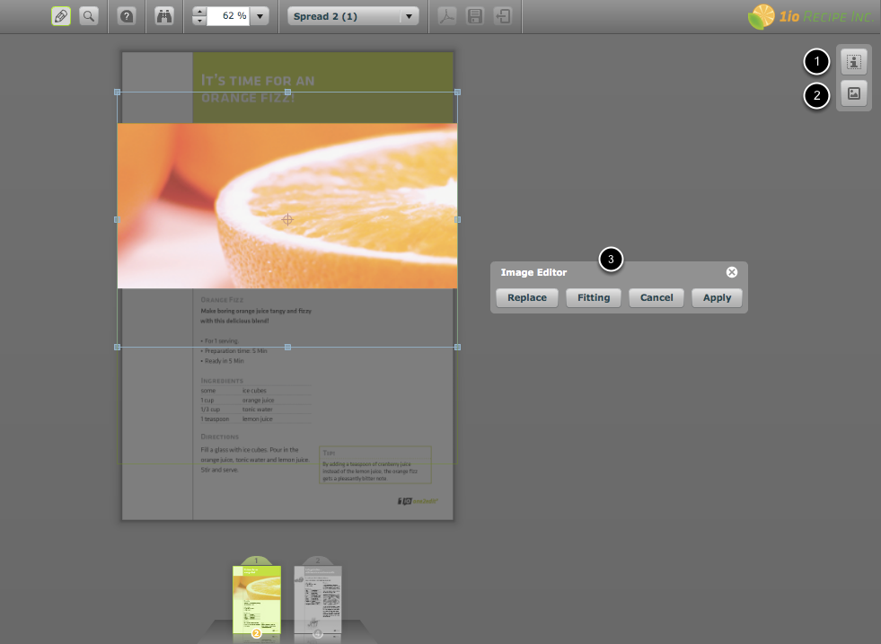Save the current document
The width and height of the screenshot is (881, 644).
[x=475, y=16]
